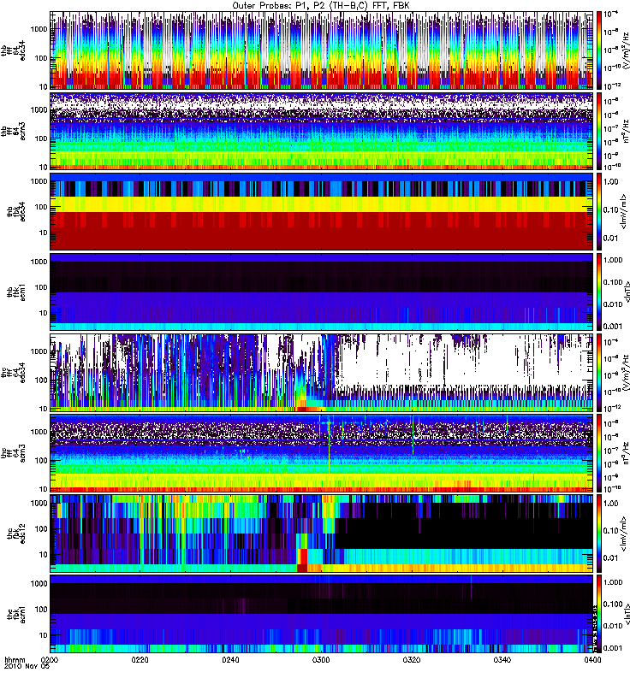
Task: Click the top (V/m)²/Hz color bar
Action: [x=599, y=50]
